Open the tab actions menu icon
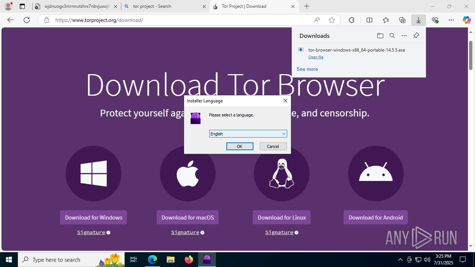475x267 pixels. pyautogui.click(x=22, y=6)
